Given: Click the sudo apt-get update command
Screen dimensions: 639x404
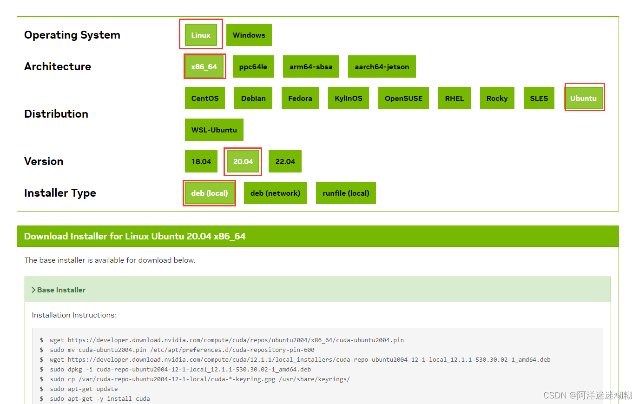Looking at the screenshot, I should (x=84, y=389).
